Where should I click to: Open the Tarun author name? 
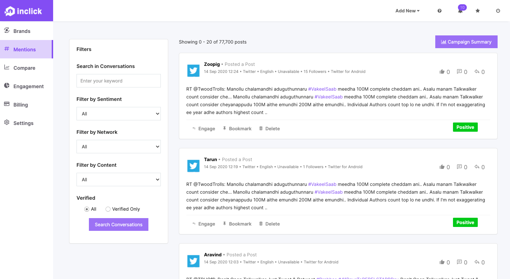point(210,159)
